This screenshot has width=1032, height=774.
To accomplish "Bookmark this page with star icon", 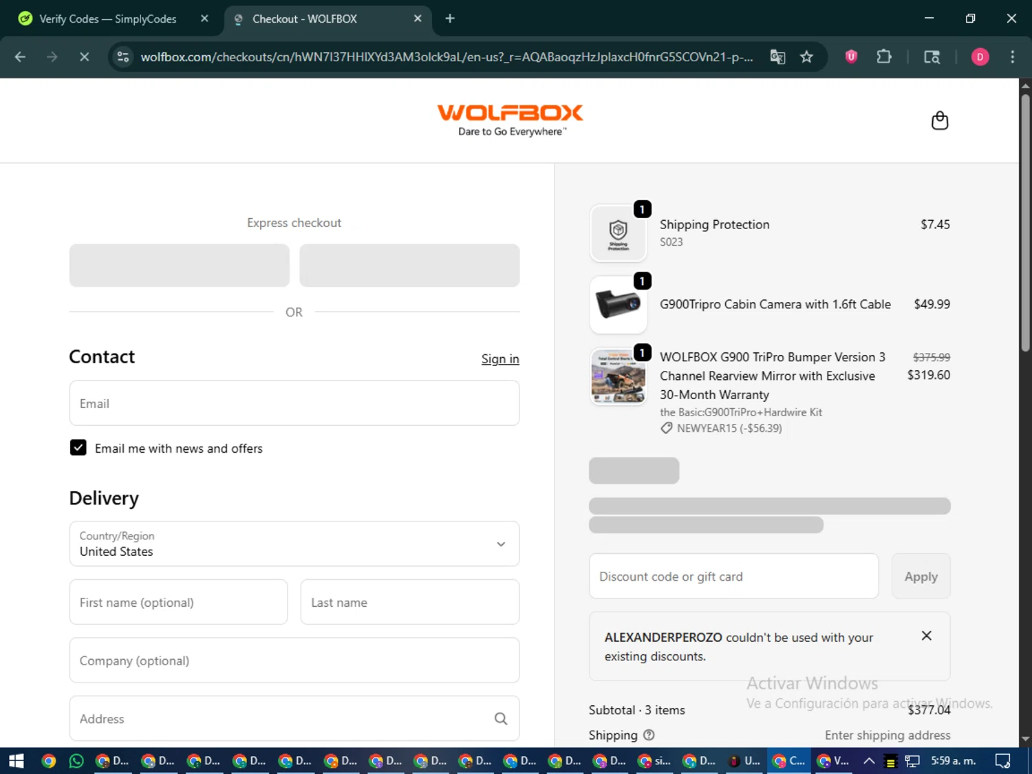I will tap(806, 57).
